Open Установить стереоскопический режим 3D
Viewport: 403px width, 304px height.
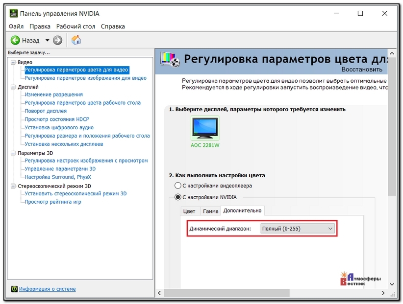coord(76,194)
